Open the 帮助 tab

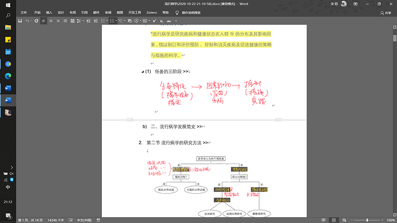coord(166,13)
